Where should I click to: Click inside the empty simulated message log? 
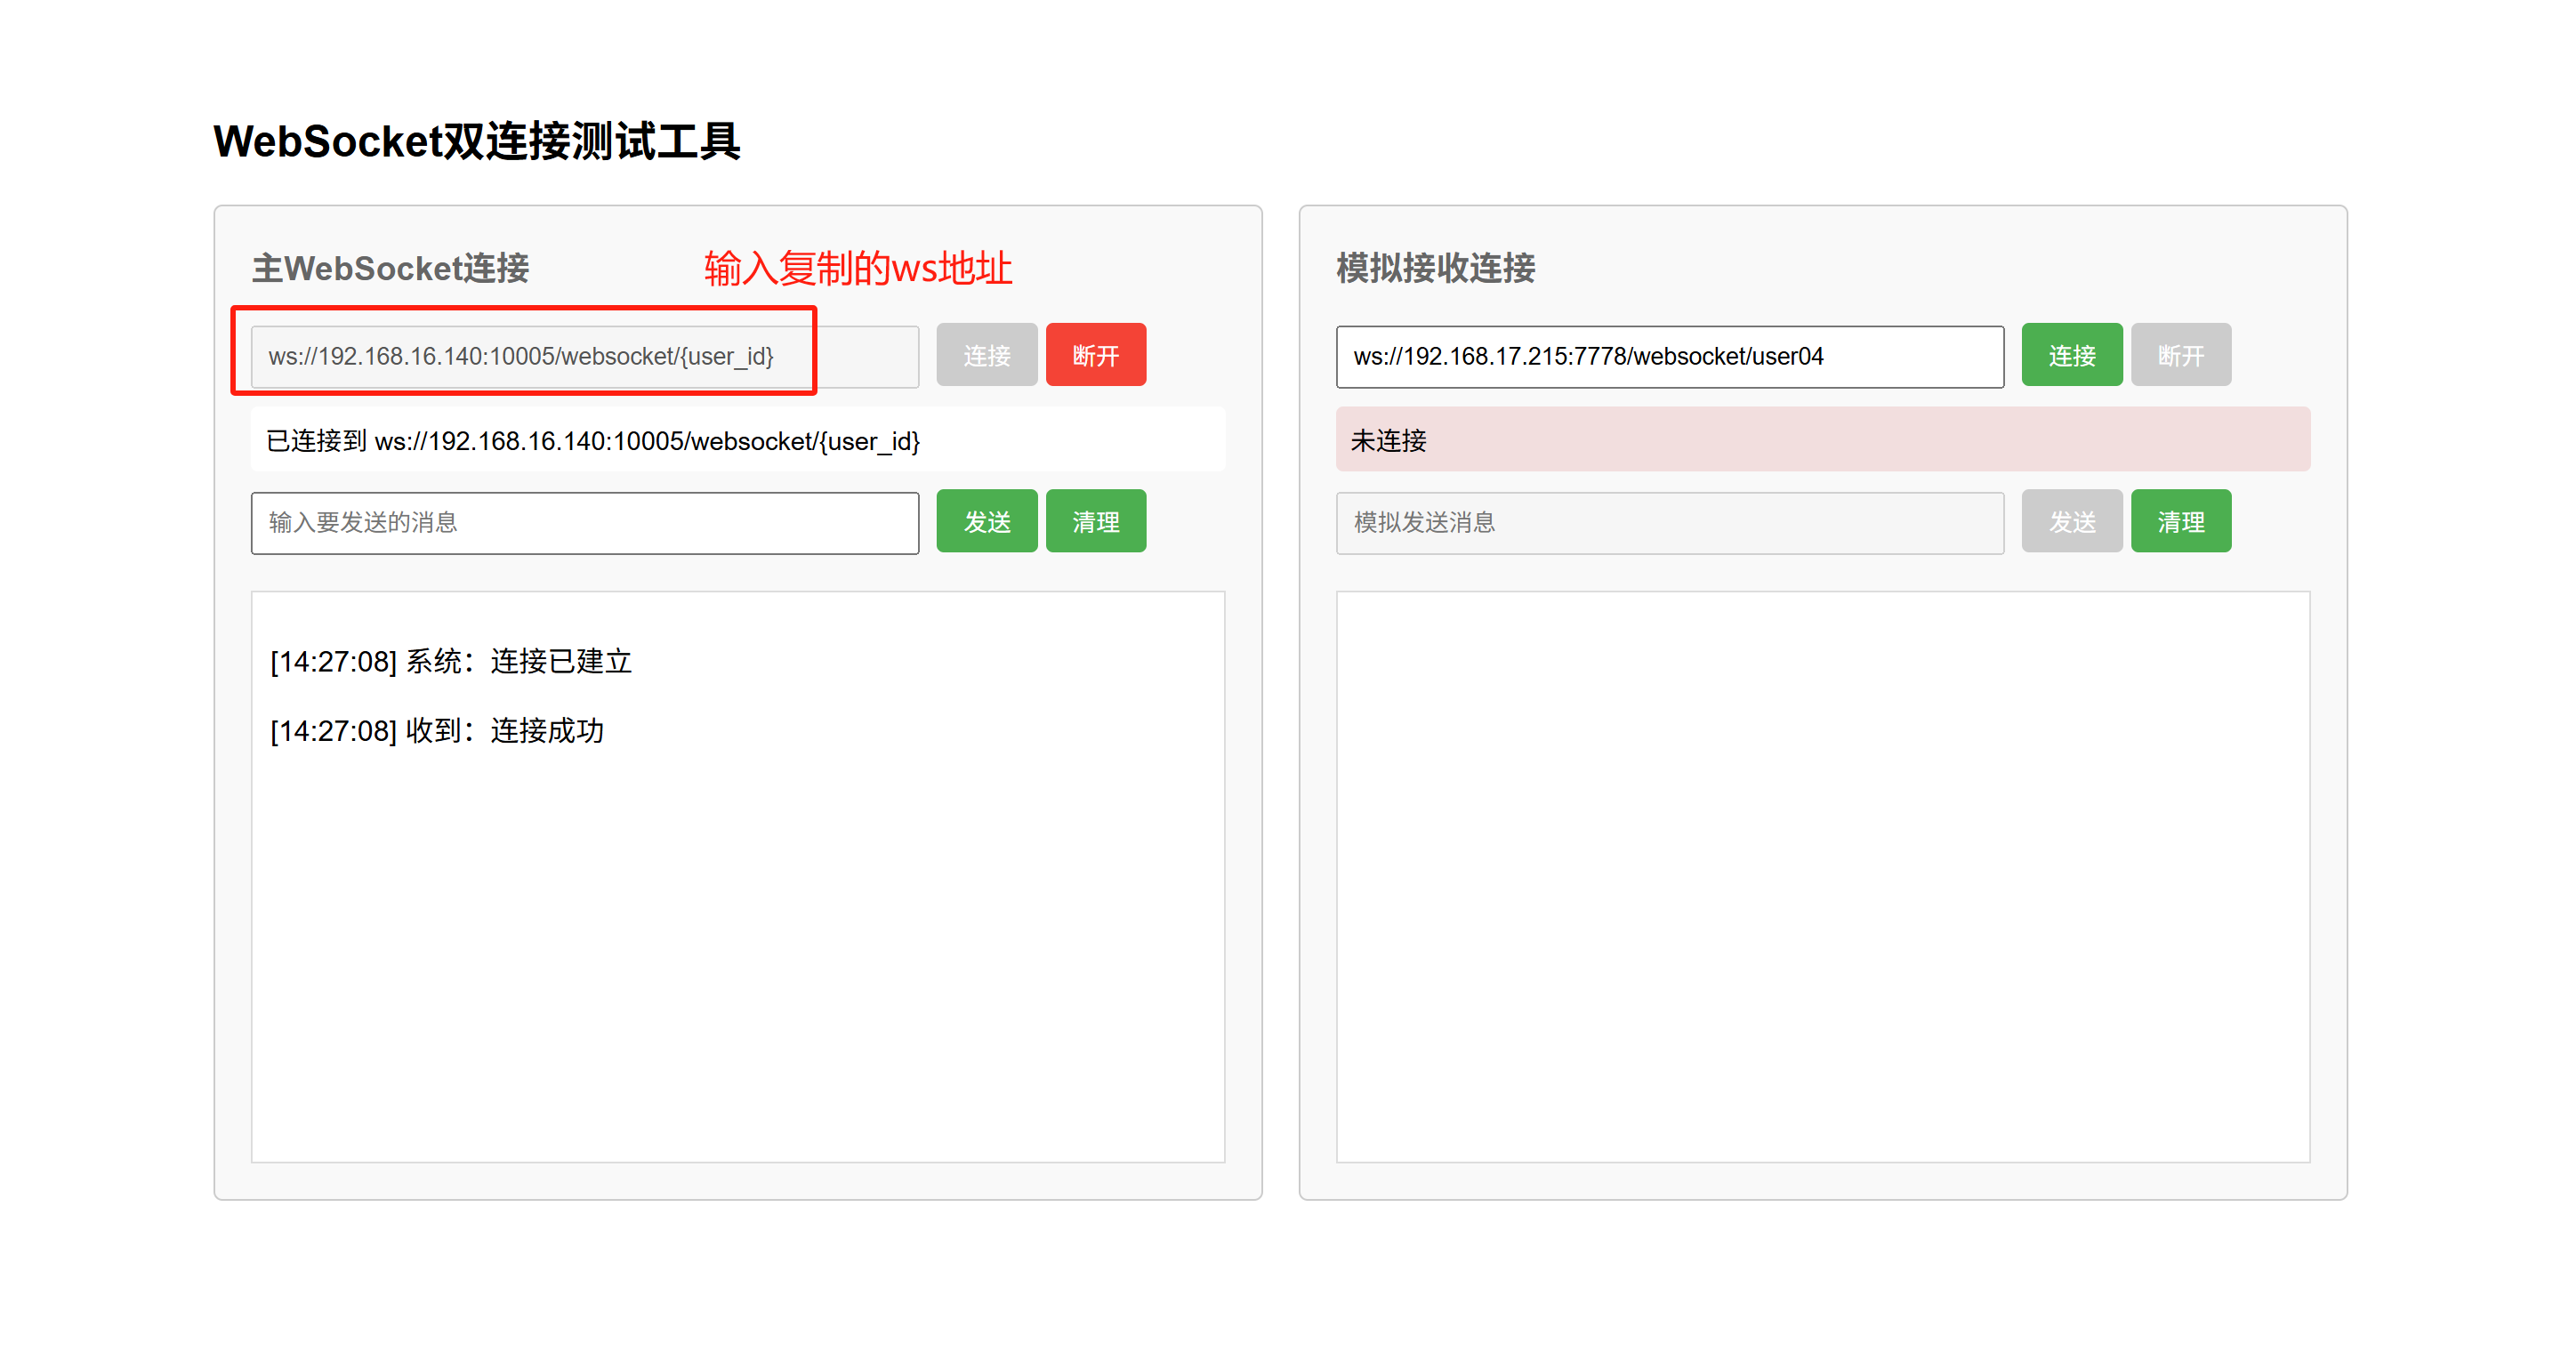coord(1821,875)
